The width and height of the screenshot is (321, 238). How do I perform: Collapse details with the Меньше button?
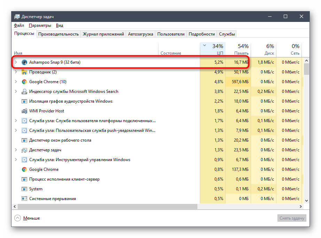(27, 218)
